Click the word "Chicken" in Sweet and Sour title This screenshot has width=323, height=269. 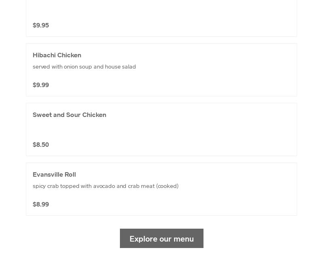coord(94,115)
